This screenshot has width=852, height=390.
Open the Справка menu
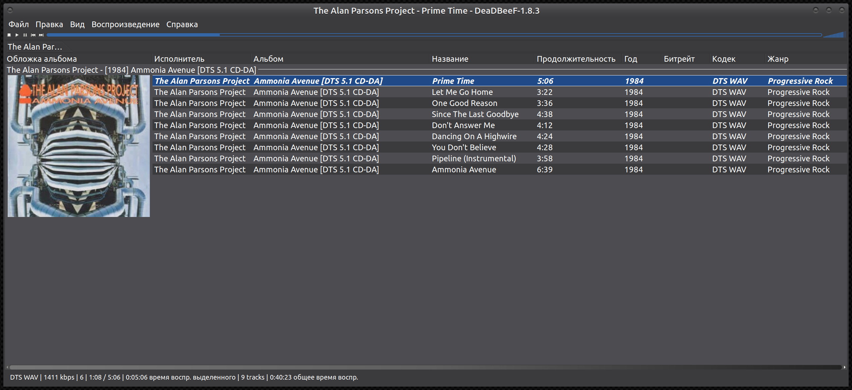182,24
